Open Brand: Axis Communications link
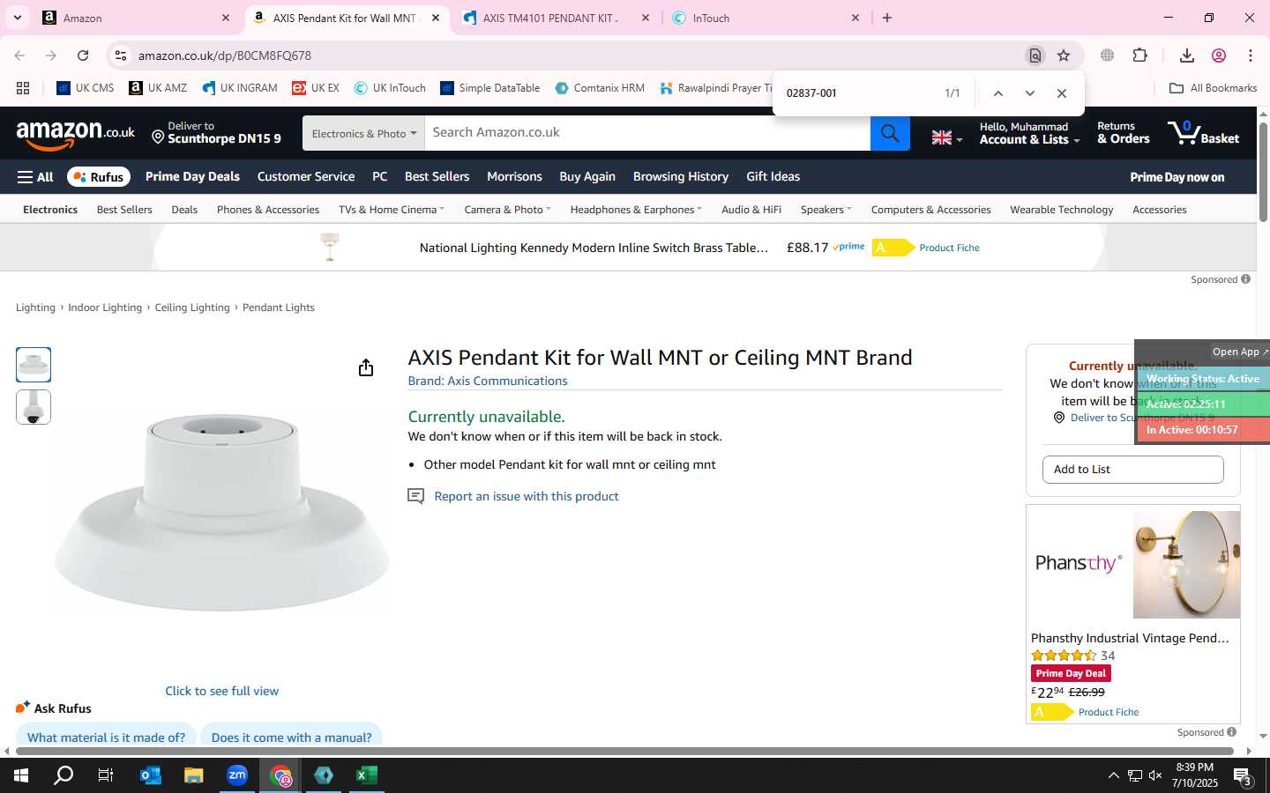1270x793 pixels. click(x=487, y=382)
